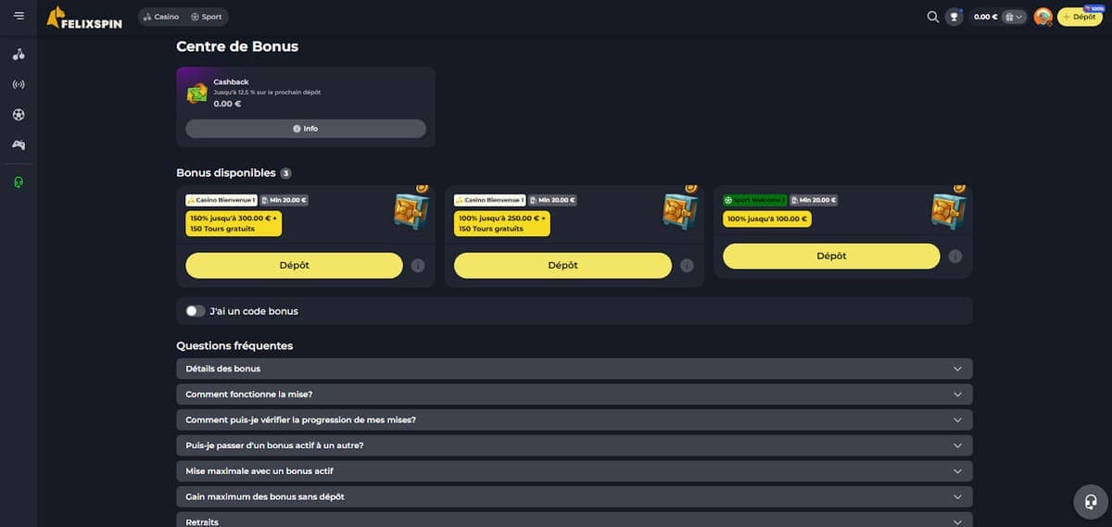This screenshot has width=1112, height=527.
Task: Click the top-right Dépôt button
Action: click(x=1080, y=17)
